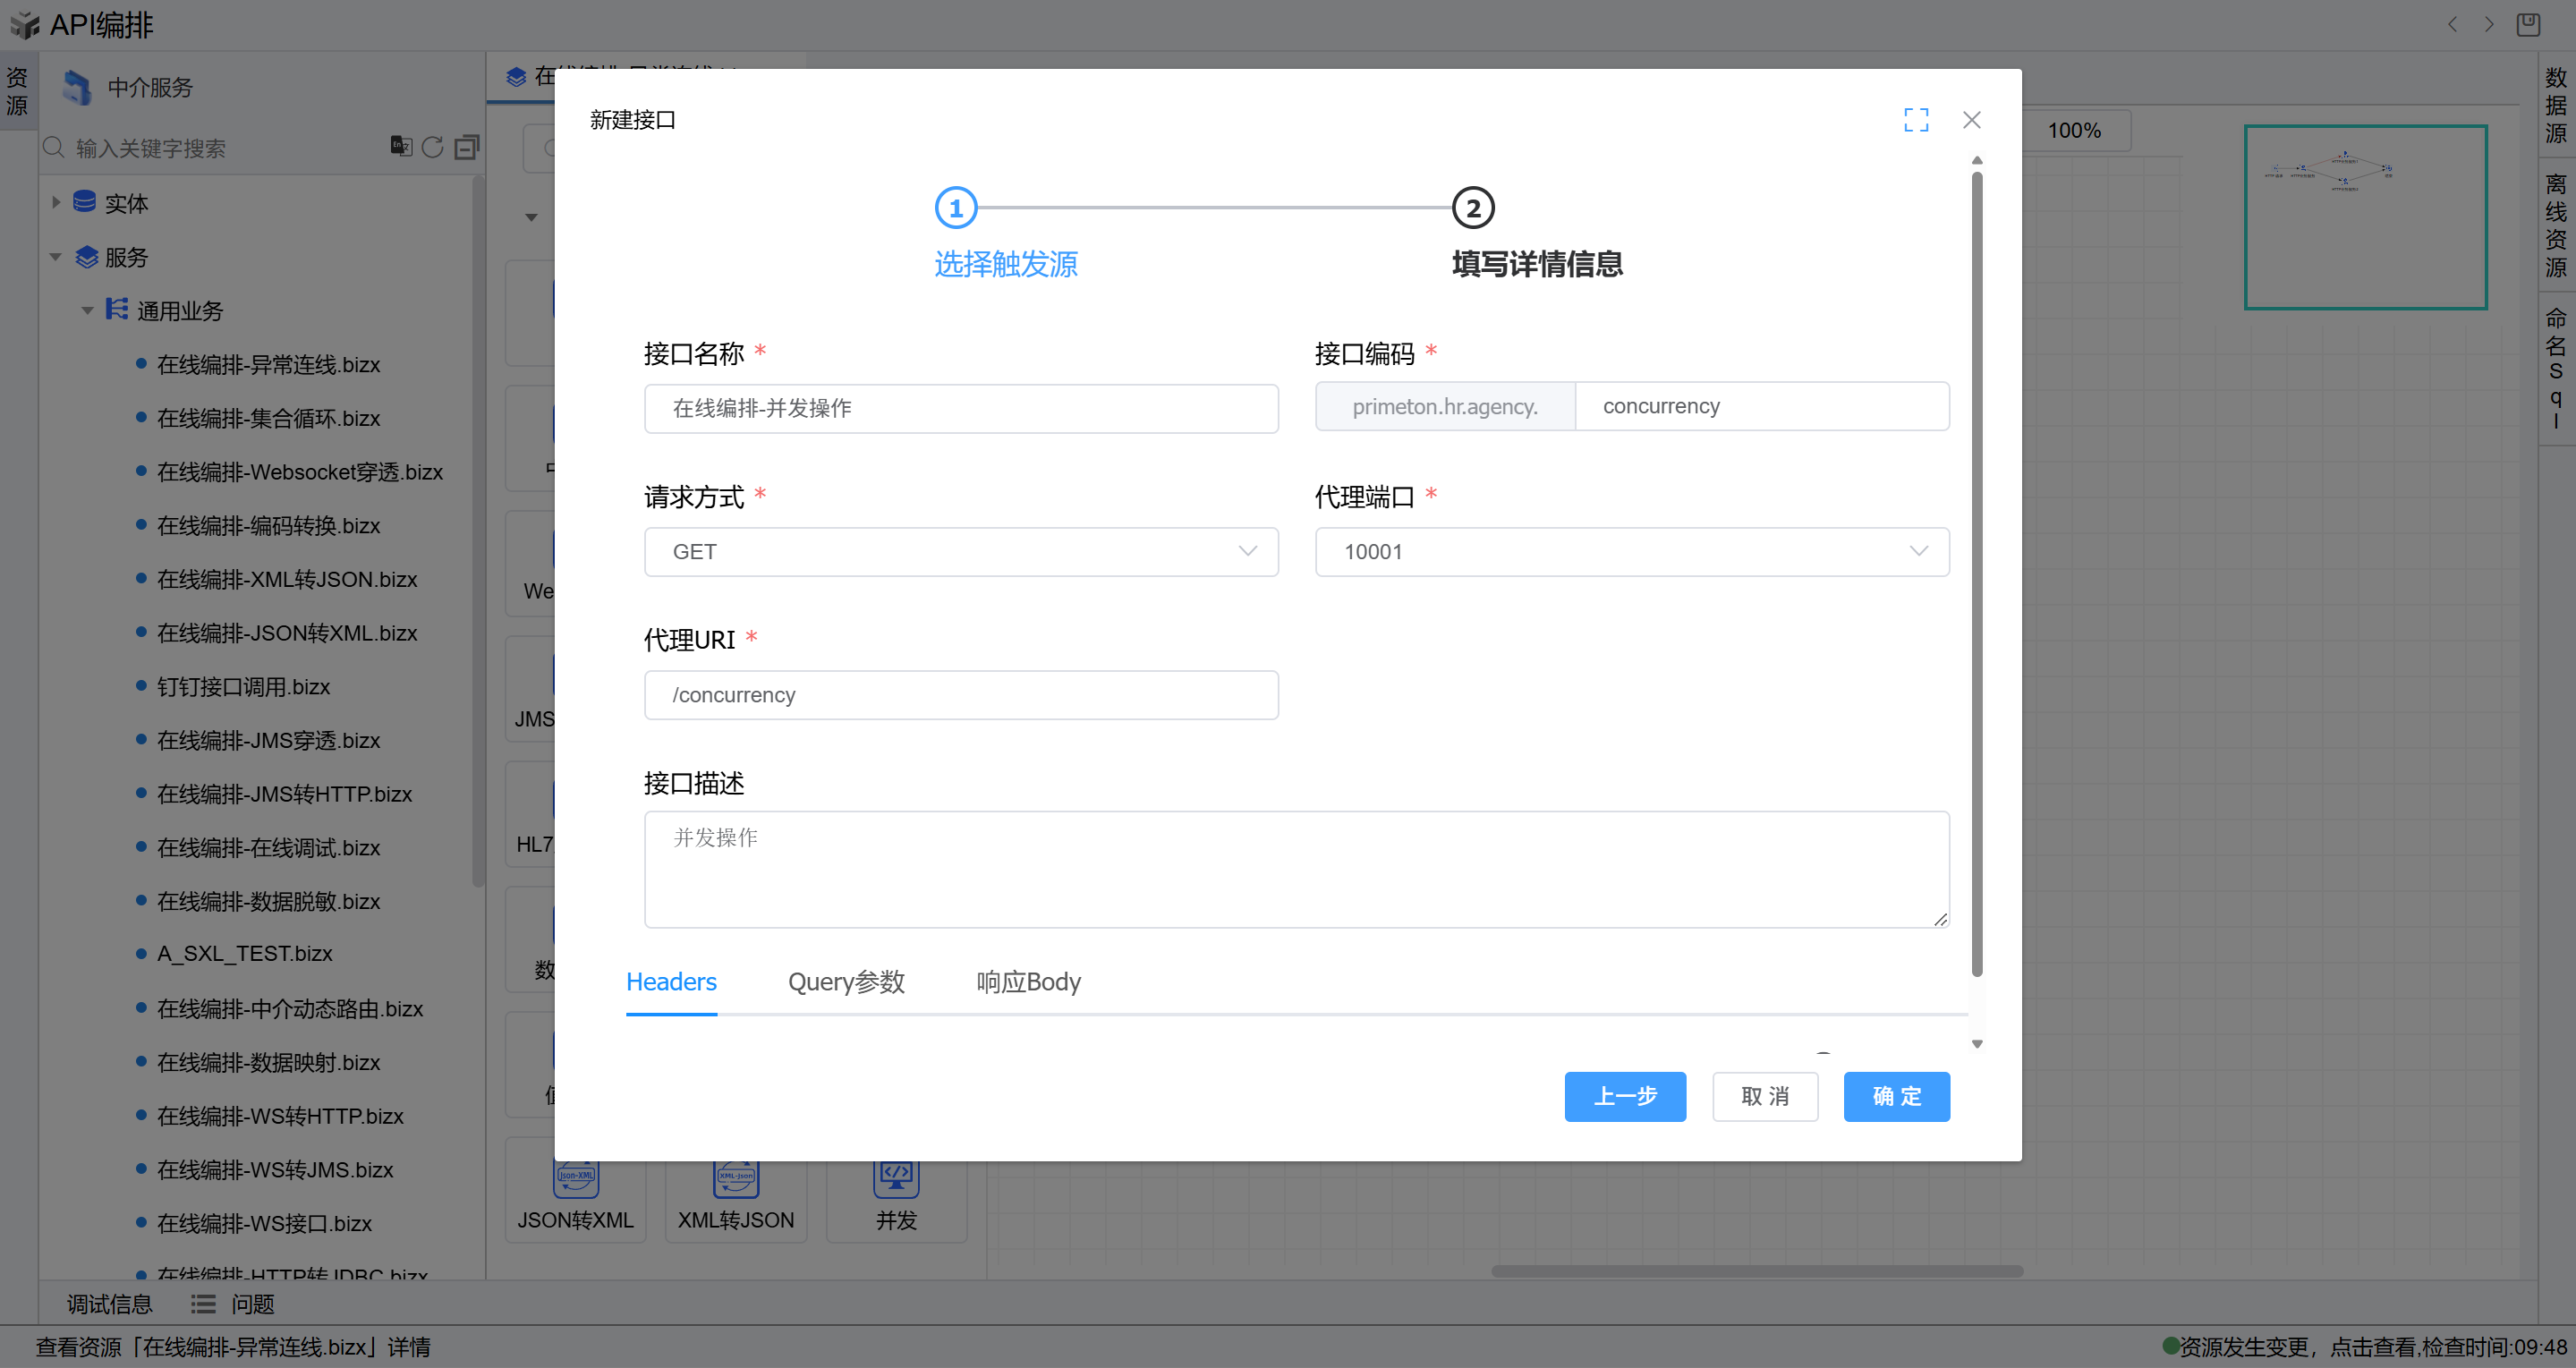2576x1368 pixels.
Task: Switch to the Query参数 tab
Action: click(x=846, y=982)
